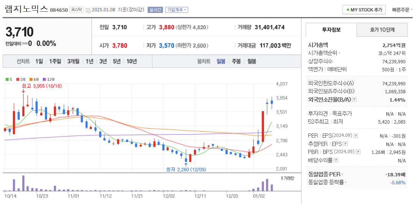
Task: Click the arrow next to 동일업종 PER
Action: tap(342, 174)
